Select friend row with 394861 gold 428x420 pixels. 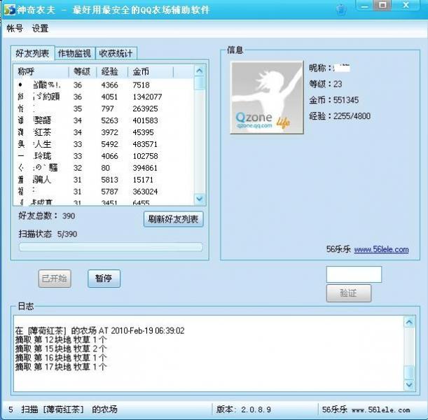click(104, 168)
